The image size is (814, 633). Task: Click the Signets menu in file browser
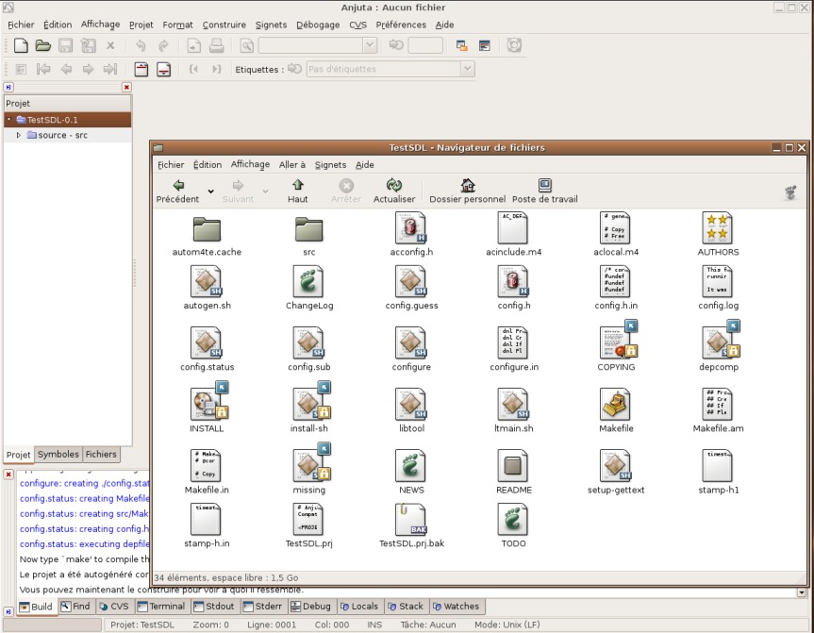pyautogui.click(x=330, y=164)
